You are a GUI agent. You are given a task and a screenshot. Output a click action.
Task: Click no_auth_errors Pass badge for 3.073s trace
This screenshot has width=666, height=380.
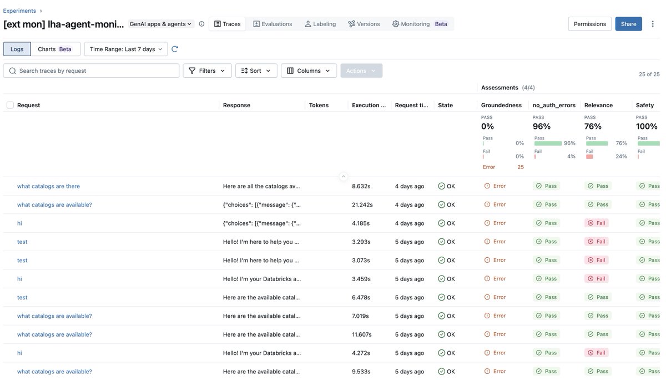click(546, 260)
